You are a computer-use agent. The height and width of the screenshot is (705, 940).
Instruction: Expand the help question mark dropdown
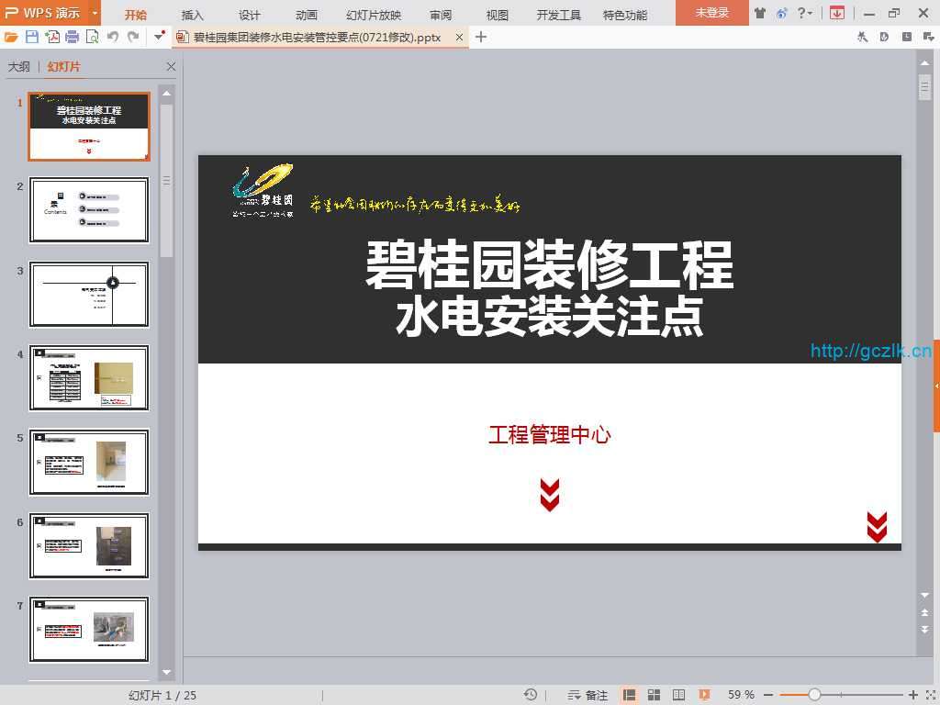[x=805, y=13]
